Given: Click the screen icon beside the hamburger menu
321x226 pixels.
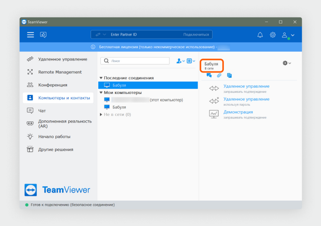Looking at the screenshot, I should coord(43,35).
